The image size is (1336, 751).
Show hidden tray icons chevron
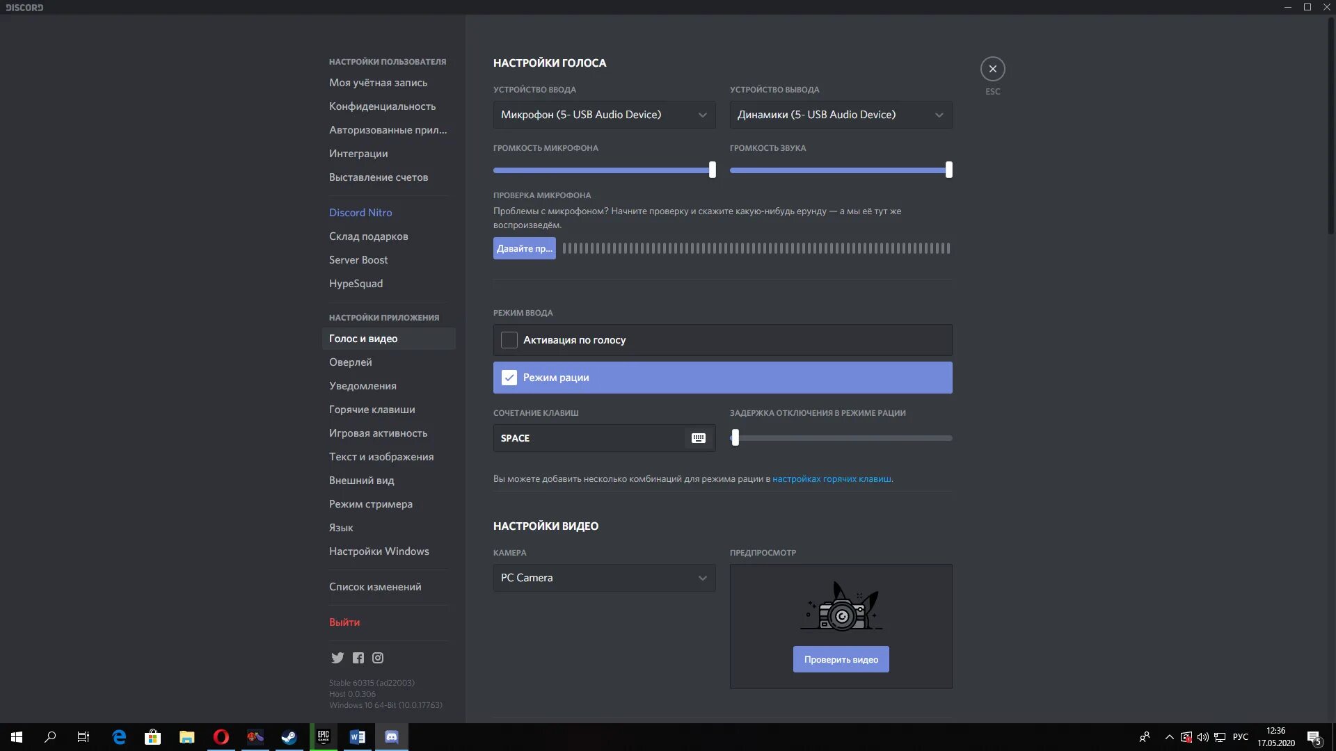click(1169, 737)
